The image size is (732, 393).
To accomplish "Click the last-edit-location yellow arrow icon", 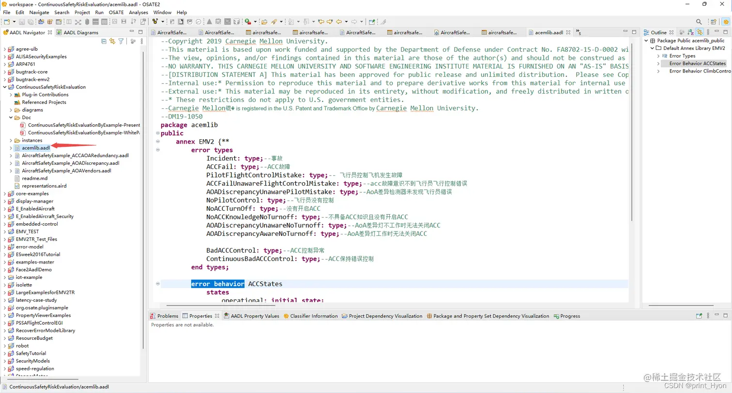I will (321, 22).
